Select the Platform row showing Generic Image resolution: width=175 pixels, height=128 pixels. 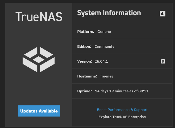point(122,32)
